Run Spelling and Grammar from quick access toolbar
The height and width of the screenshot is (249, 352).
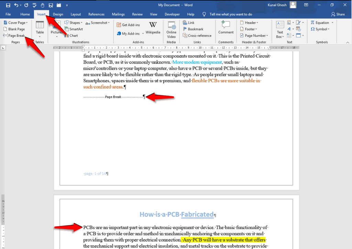tap(34, 5)
